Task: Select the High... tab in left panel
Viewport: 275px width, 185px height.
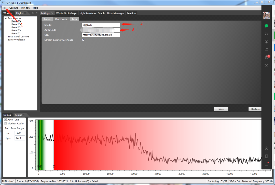Action: point(20,13)
